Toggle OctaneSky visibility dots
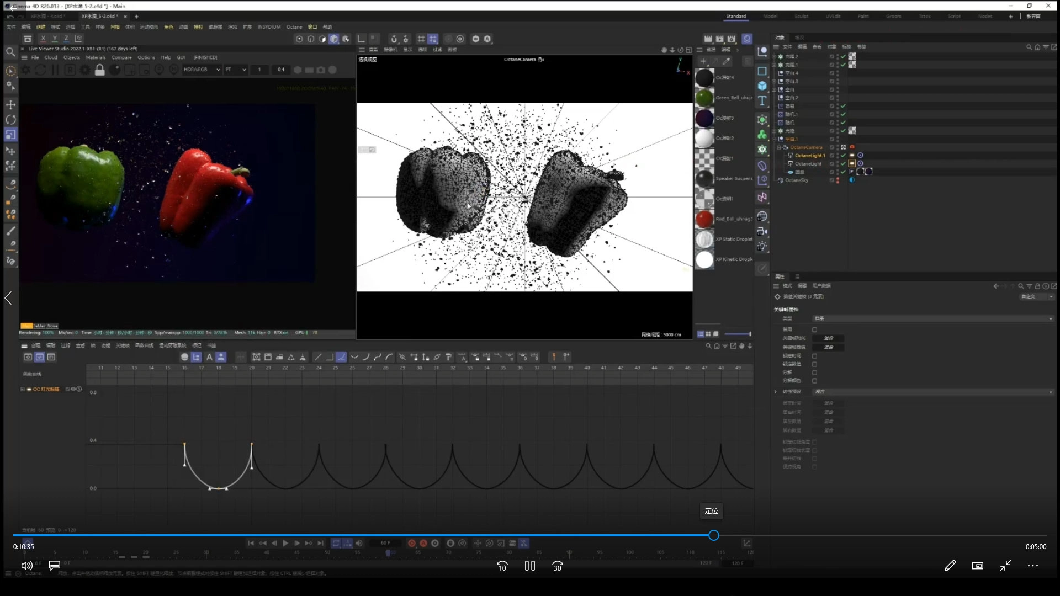 (x=838, y=180)
